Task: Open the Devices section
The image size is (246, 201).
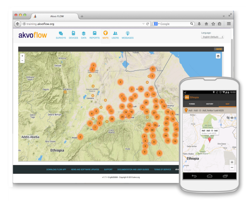Action: pos(73,35)
